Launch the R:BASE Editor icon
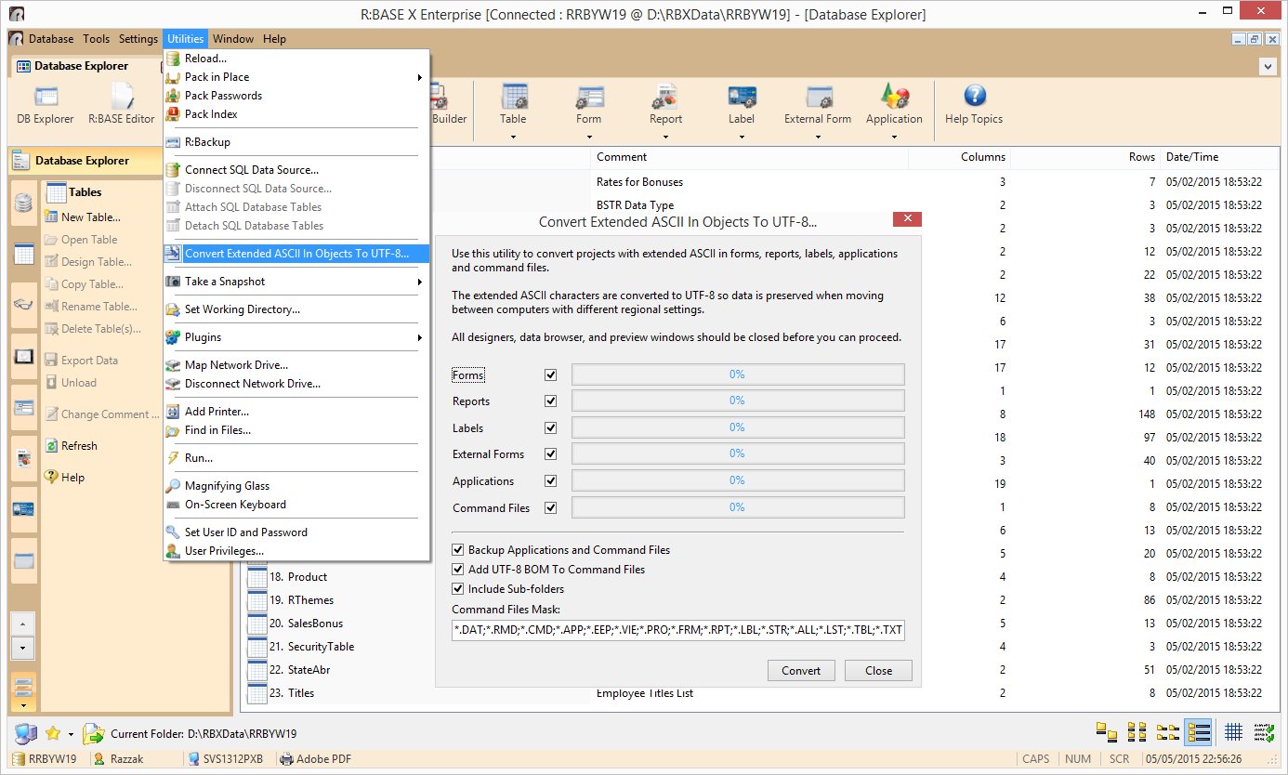This screenshot has width=1288, height=775. point(121,98)
